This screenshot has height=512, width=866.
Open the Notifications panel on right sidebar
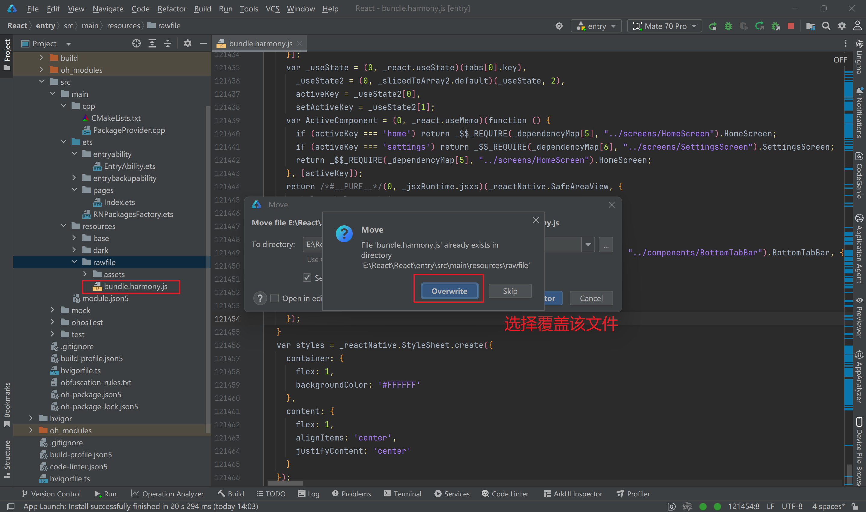click(x=859, y=103)
